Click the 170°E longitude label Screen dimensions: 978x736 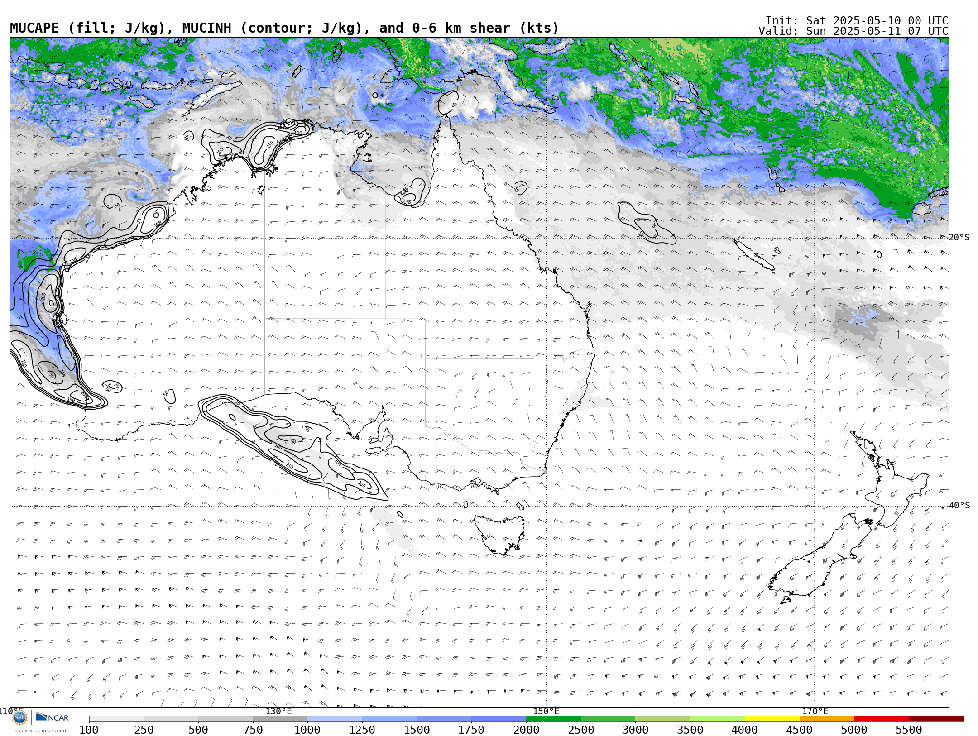[815, 711]
